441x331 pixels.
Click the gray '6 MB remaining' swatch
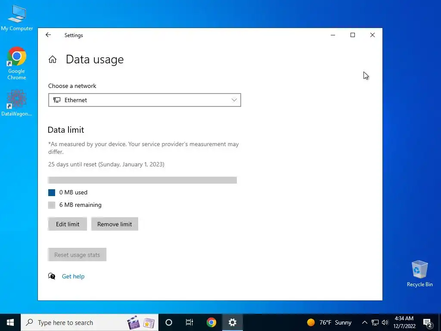52,205
